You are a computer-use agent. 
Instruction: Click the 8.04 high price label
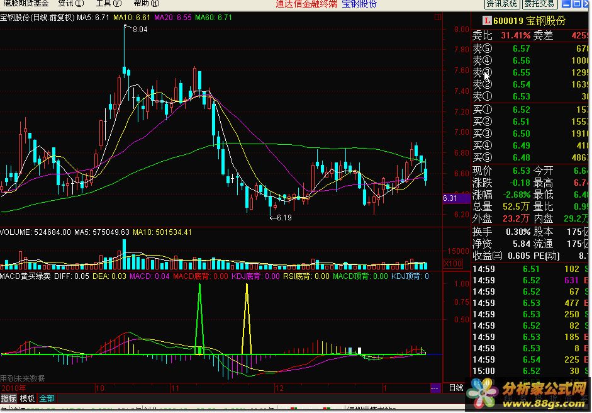coord(140,30)
